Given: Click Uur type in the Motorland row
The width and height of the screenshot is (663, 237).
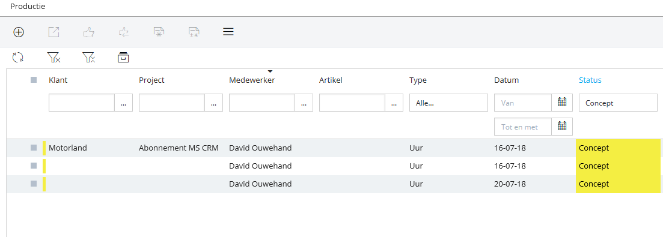Looking at the screenshot, I should click(416, 148).
